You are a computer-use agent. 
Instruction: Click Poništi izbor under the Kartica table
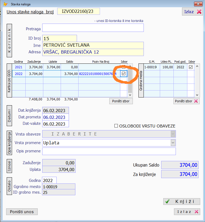[121, 101]
